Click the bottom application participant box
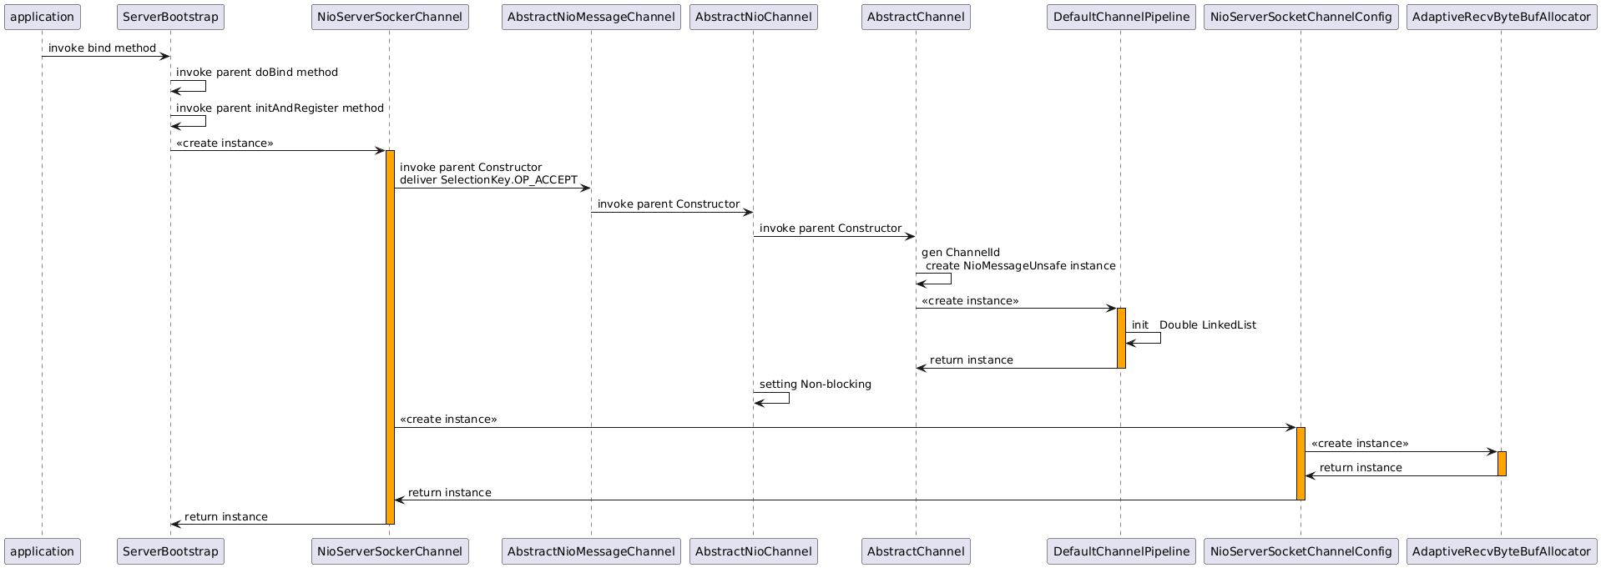The width and height of the screenshot is (1601, 568). (x=42, y=551)
